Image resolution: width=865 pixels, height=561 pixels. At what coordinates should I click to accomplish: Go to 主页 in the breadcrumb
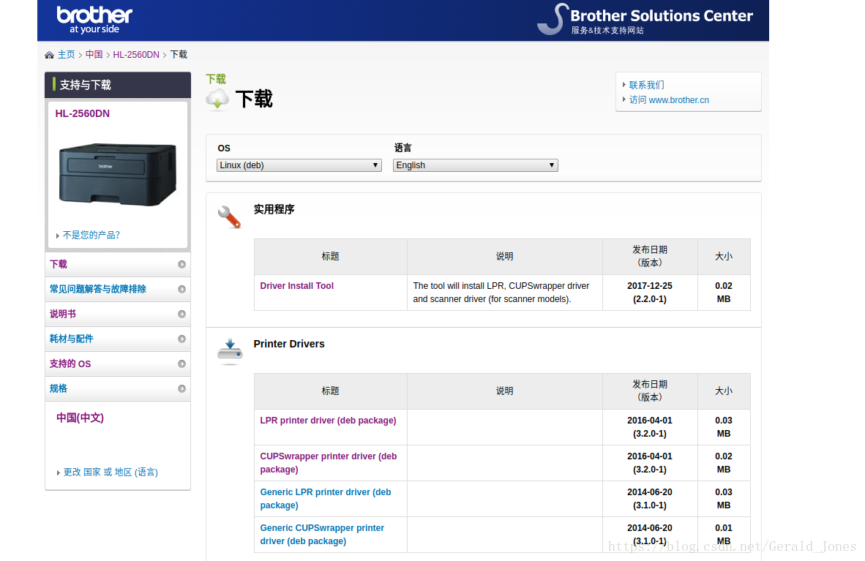(66, 55)
